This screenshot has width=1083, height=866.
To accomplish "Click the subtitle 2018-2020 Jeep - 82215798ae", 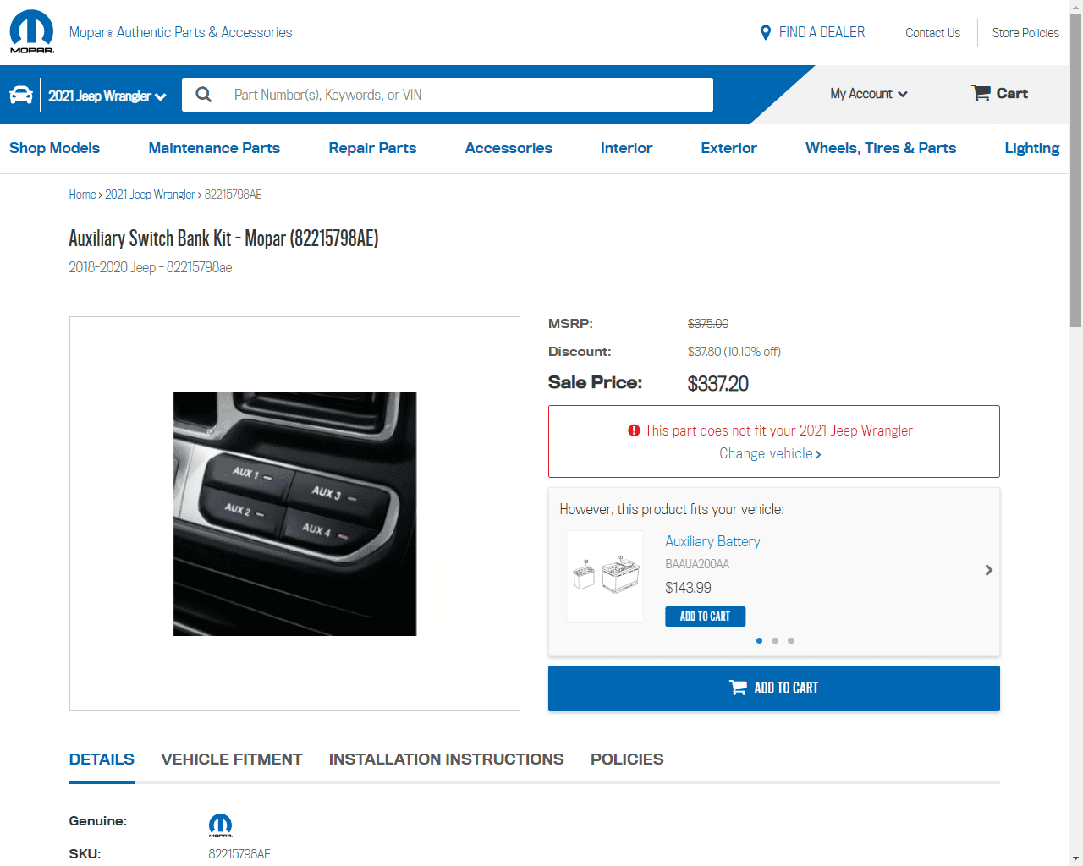I will pos(151,267).
